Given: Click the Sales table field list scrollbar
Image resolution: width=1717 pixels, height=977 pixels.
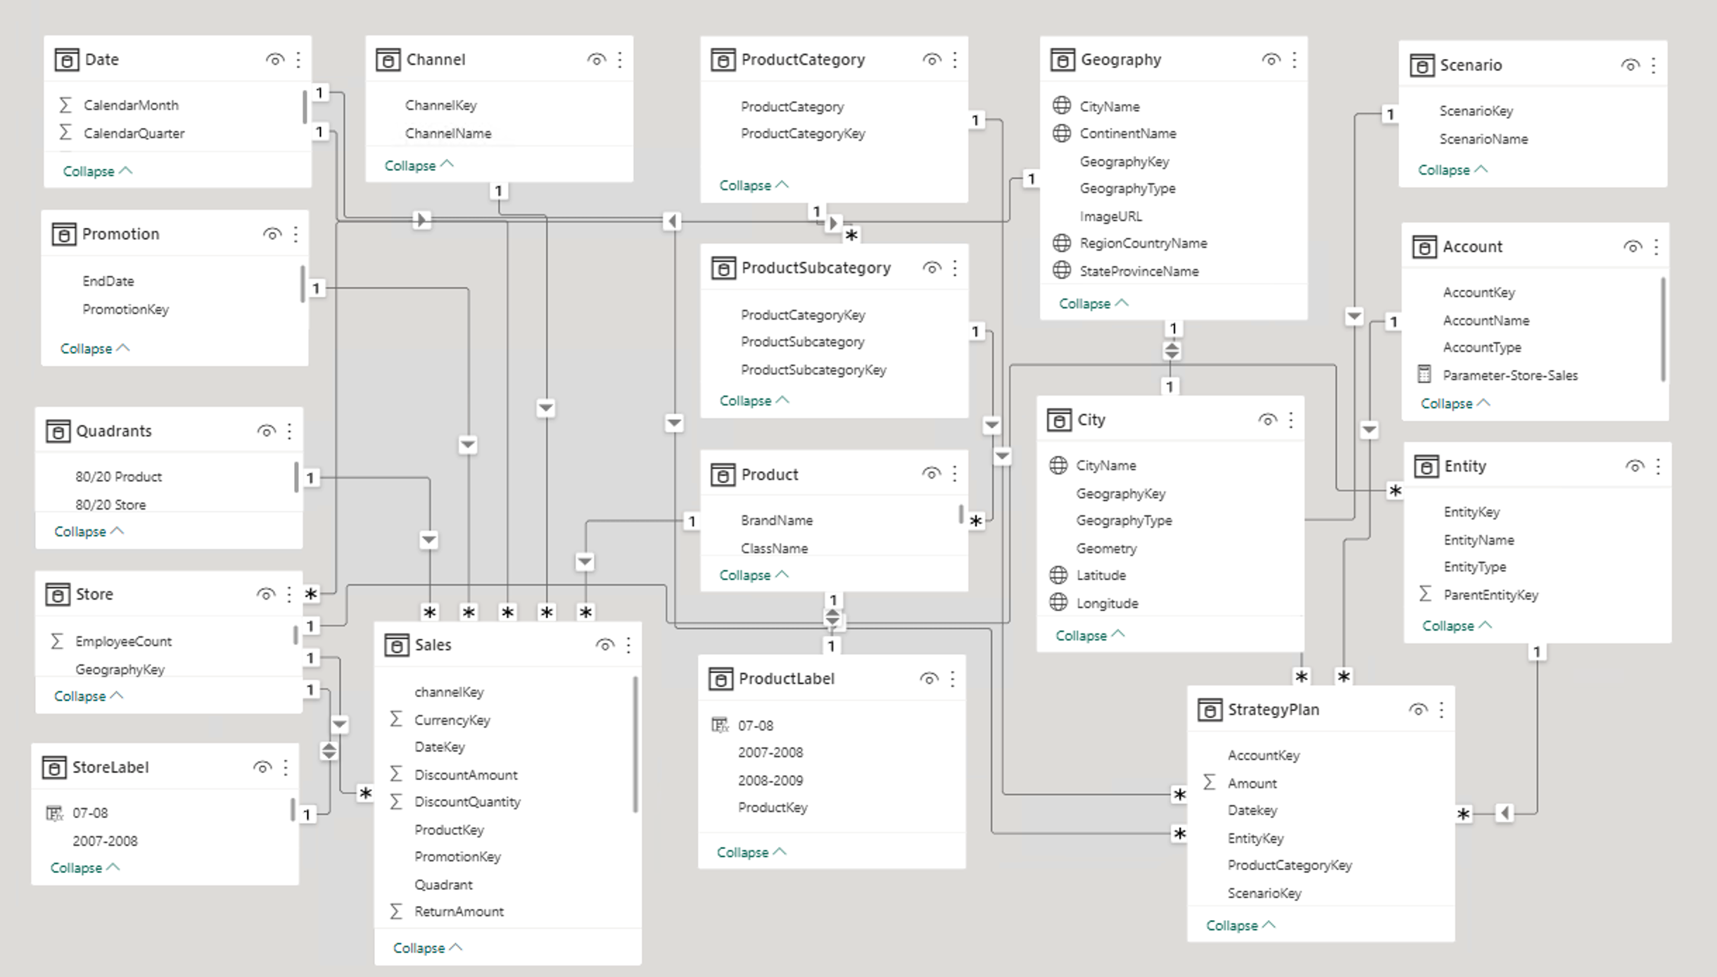Looking at the screenshot, I should coord(635,745).
